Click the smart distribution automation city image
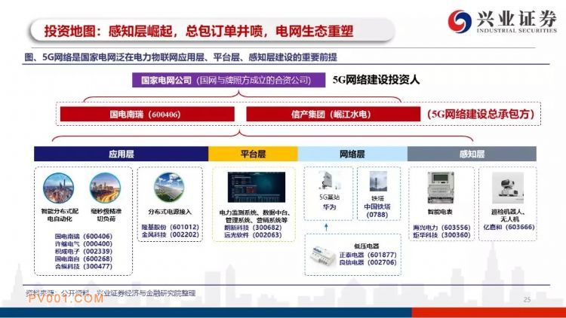Image resolution: width=566 pixels, height=318 pixels. (x=58, y=188)
